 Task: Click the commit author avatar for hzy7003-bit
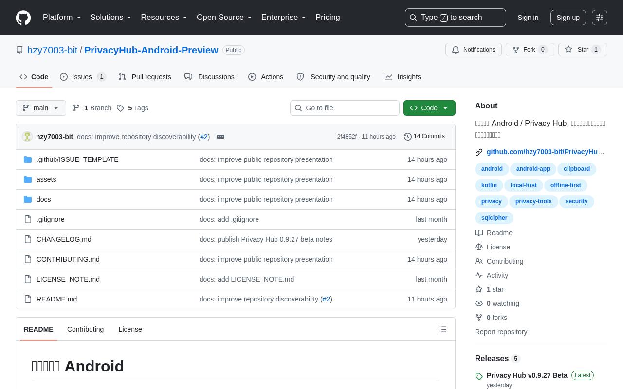[27, 137]
